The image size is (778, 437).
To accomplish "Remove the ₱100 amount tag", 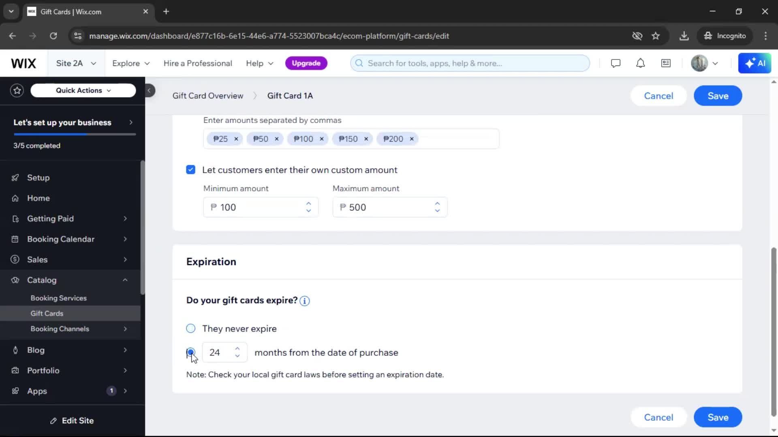I will coord(322,139).
